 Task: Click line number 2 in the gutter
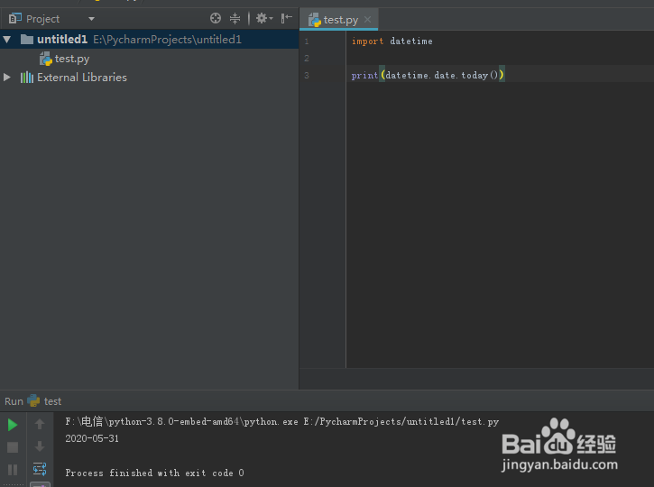(307, 59)
